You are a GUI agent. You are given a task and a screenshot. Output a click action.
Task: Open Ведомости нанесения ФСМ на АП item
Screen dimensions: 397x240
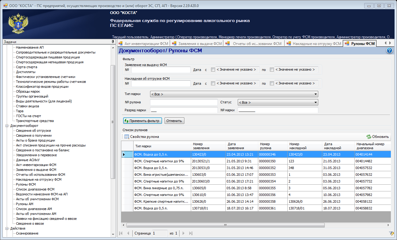coord(42,194)
